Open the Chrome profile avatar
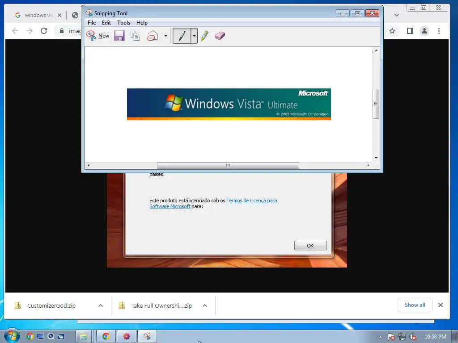The width and height of the screenshot is (458, 343). [x=424, y=31]
